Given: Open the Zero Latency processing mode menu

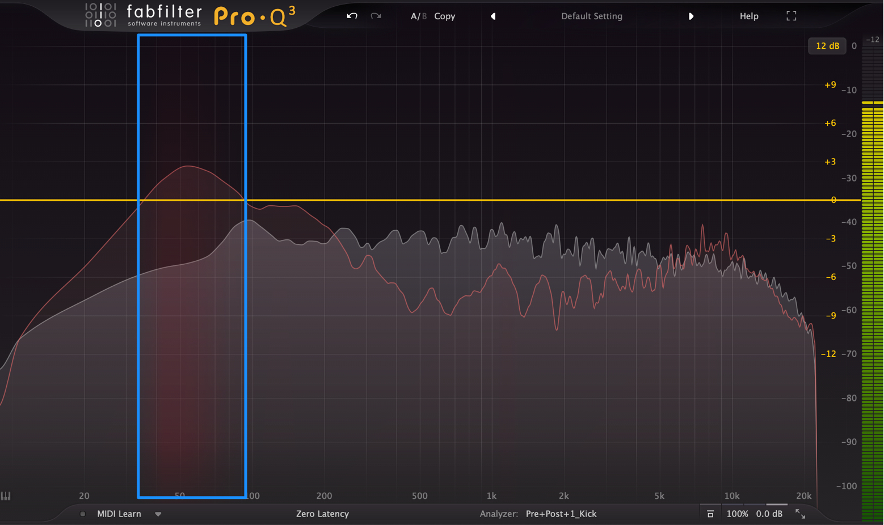Looking at the screenshot, I should click(x=322, y=514).
